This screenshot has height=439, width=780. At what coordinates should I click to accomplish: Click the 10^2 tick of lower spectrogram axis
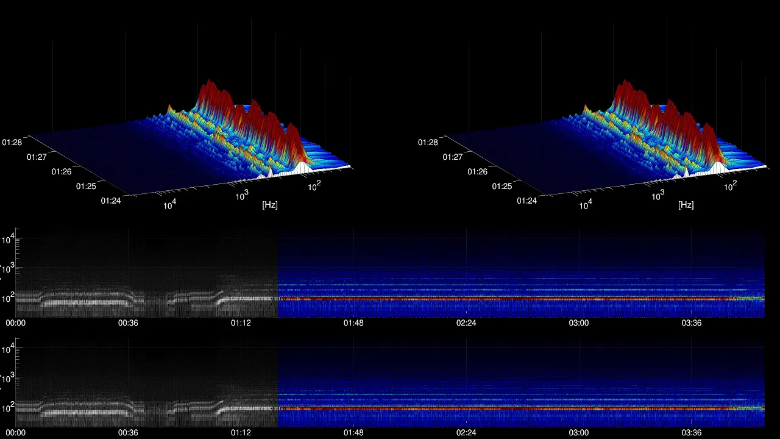(x=7, y=407)
